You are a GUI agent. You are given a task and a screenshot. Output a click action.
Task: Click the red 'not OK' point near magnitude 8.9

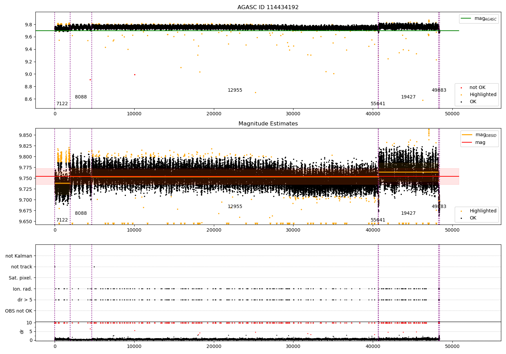pos(90,80)
